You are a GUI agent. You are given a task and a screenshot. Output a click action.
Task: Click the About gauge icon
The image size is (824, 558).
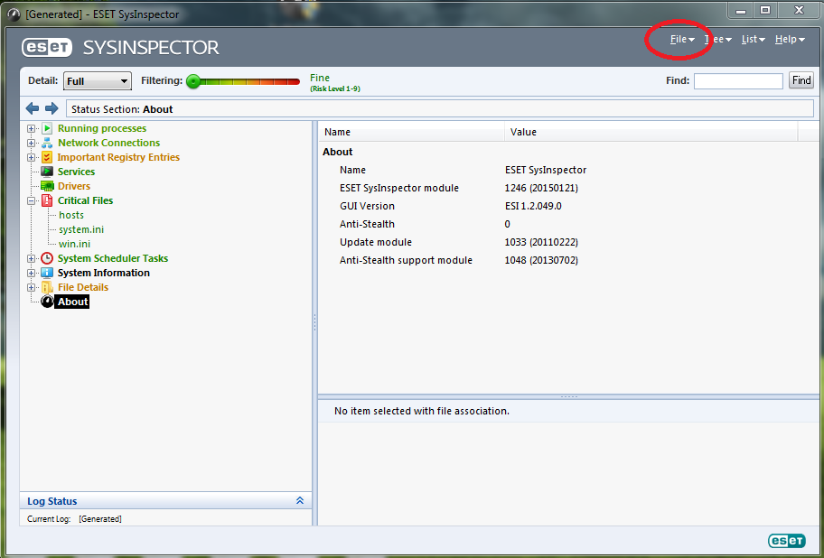coord(47,302)
